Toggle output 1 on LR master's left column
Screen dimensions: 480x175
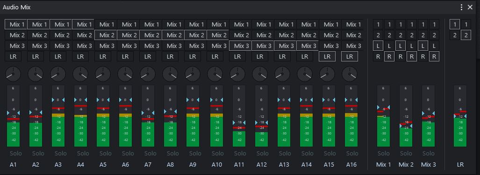455,25
